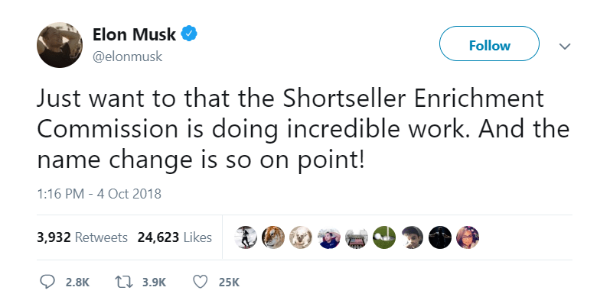Expand tweet options chevron beside Follow
Viewport: 610px width, 297px height.
click(565, 47)
